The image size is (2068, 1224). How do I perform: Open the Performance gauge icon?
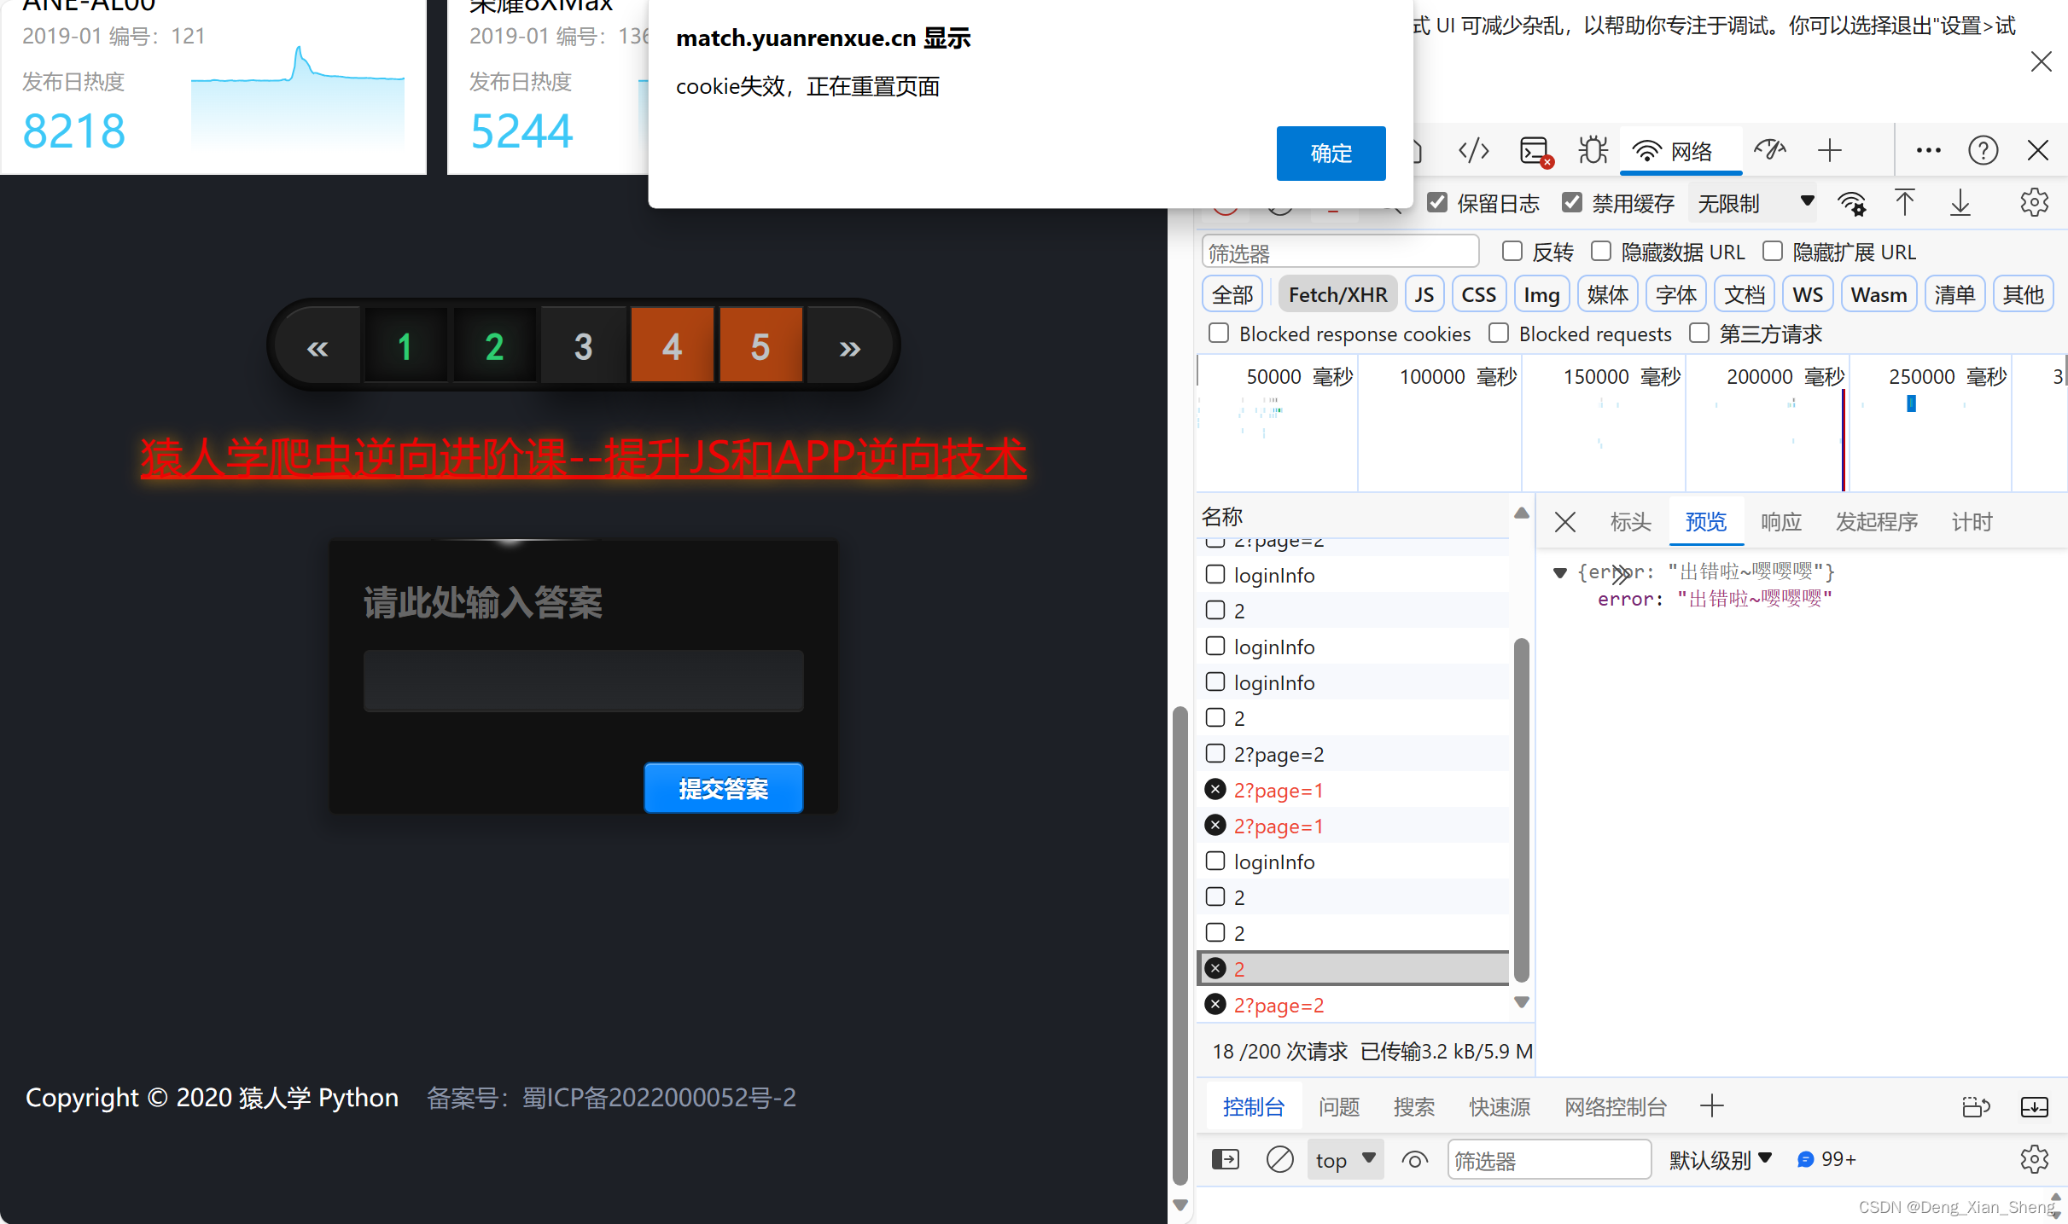(x=1770, y=151)
